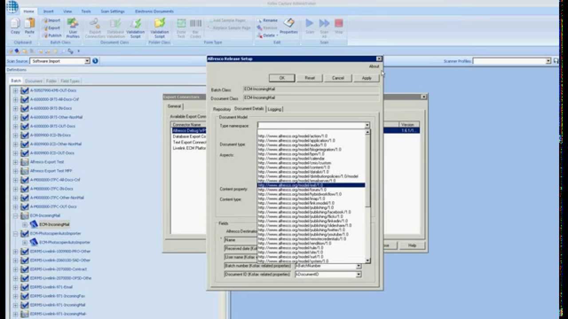Open the Scan Source dropdown
Viewport: 568px width, 319px height.
87,61
